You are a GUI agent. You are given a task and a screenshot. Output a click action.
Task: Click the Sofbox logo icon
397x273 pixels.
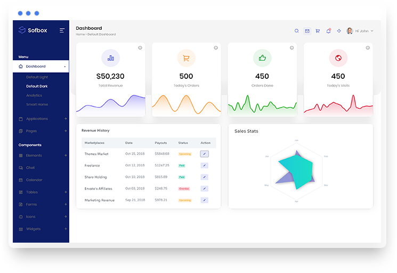coord(22,30)
